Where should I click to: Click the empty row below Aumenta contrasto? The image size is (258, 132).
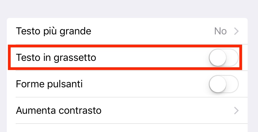pyautogui.click(x=127, y=128)
